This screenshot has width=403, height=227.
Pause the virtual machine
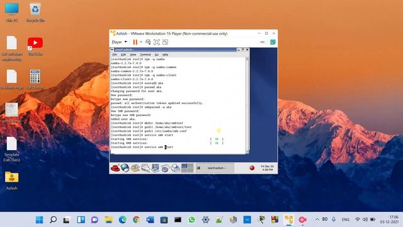pos(135,42)
